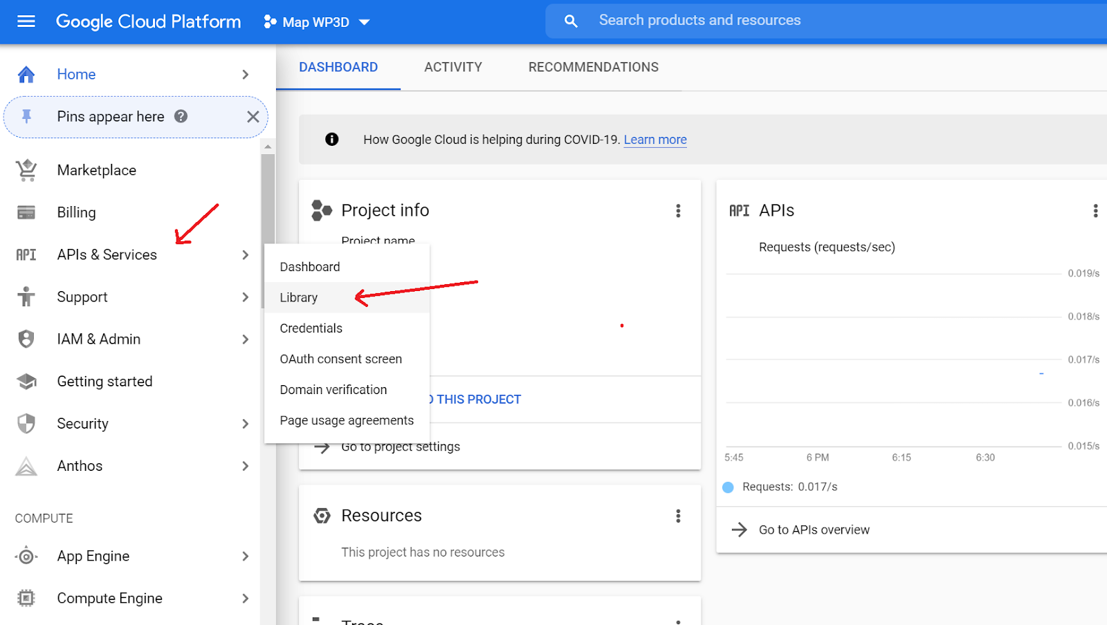
Task: Click Go to APIs overview link
Action: tap(814, 530)
